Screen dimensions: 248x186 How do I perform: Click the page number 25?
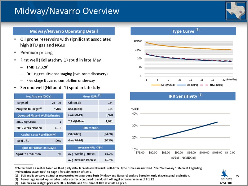pyautogui.click(x=237, y=176)
